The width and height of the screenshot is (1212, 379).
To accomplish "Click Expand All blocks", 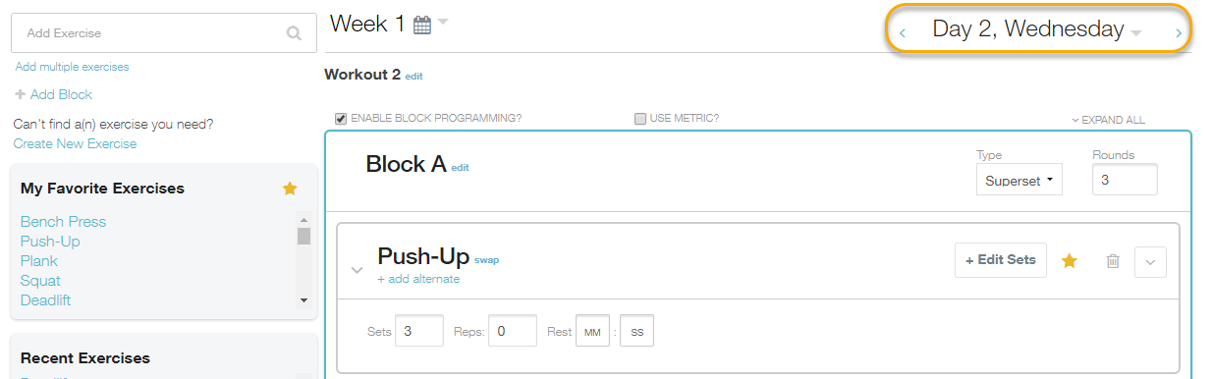I will coord(1108,120).
